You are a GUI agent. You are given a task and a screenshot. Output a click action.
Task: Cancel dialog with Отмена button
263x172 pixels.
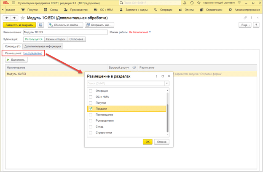[162, 142]
